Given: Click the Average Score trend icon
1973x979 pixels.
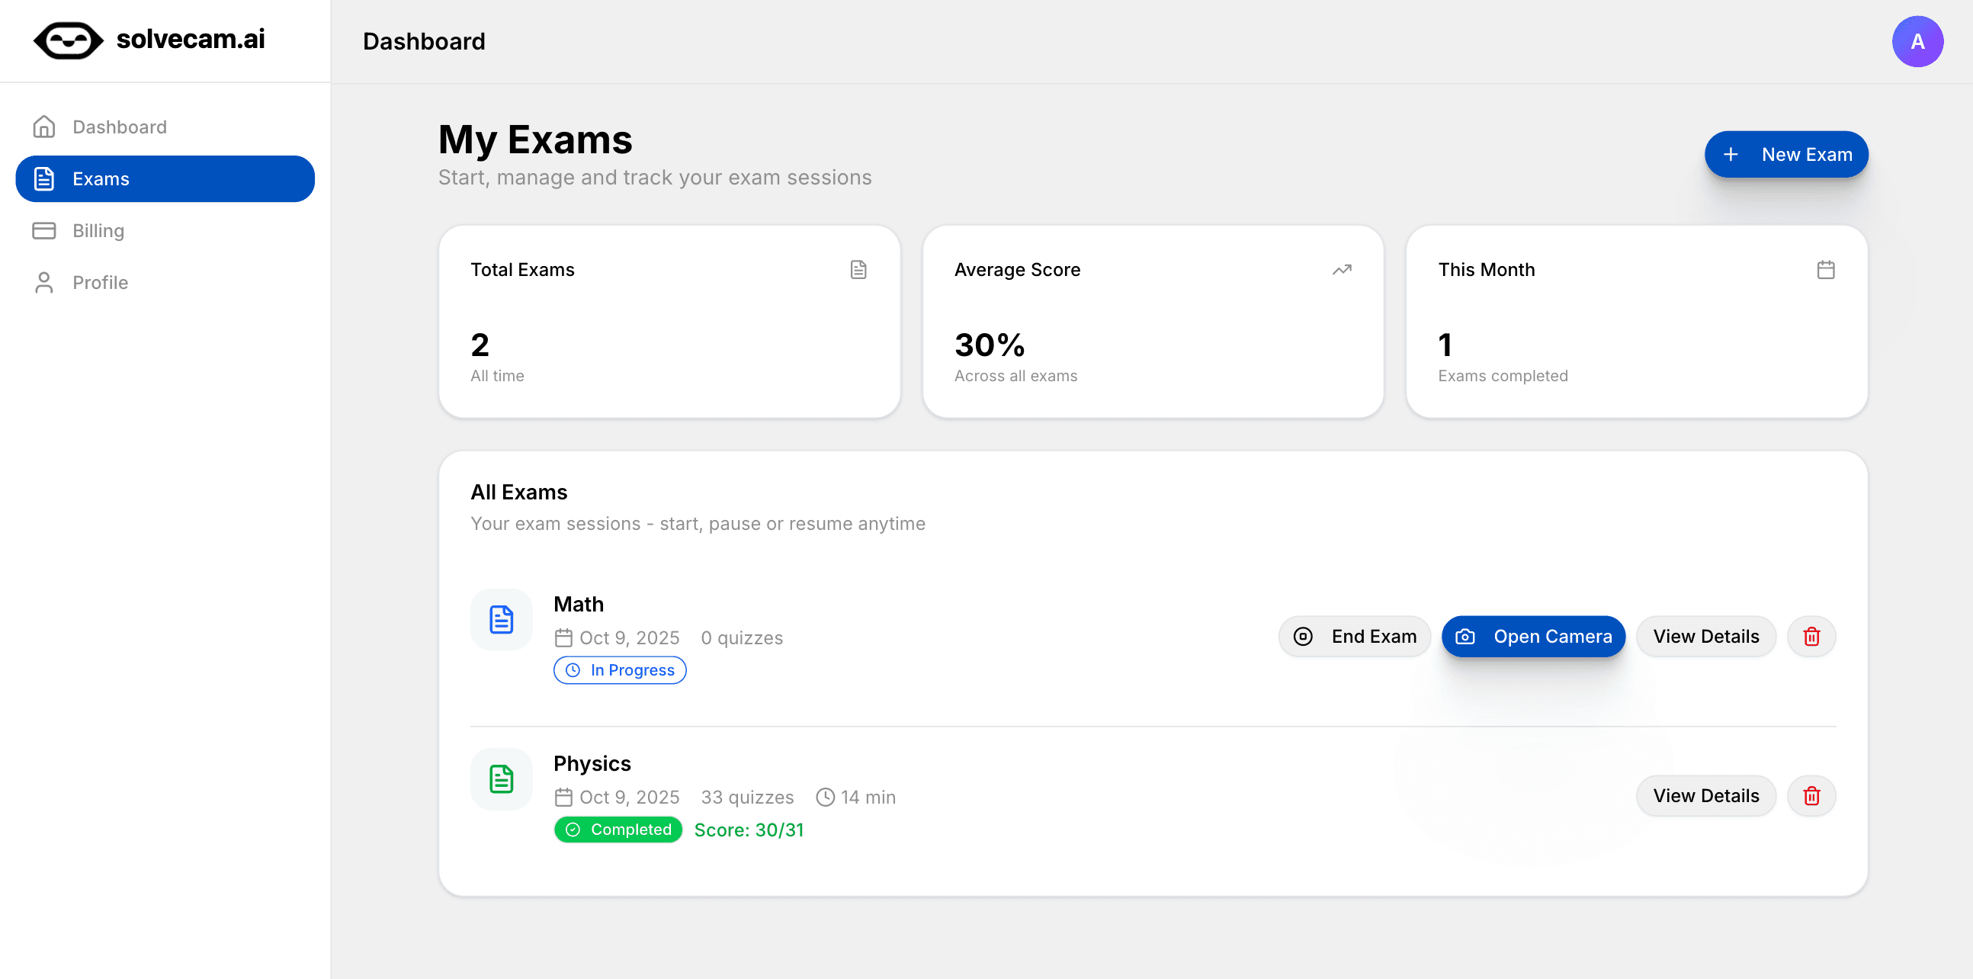Looking at the screenshot, I should (1341, 270).
